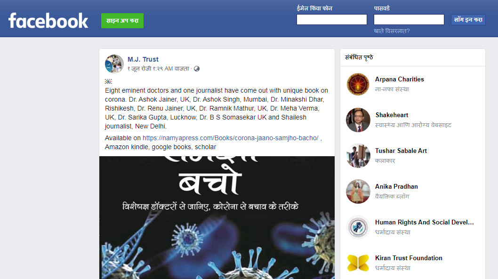Open the Kiran Trust Foundation butterfly logo

coord(358,263)
